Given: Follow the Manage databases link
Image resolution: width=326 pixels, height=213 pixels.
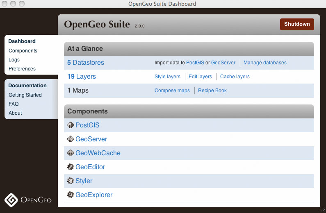Looking at the screenshot, I should 265,63.
